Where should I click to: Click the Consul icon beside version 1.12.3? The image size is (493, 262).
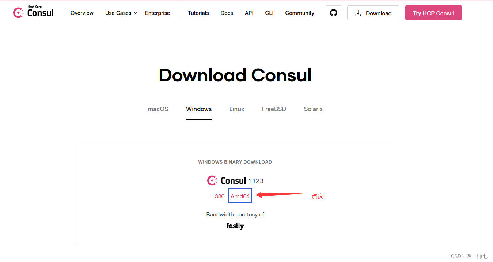click(x=212, y=180)
